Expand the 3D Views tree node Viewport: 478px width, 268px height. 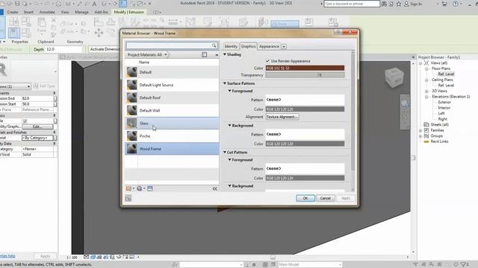[426, 91]
